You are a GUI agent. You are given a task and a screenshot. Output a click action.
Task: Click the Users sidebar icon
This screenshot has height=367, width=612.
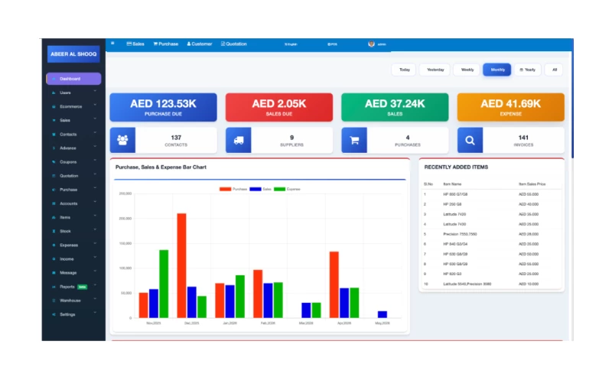(54, 93)
